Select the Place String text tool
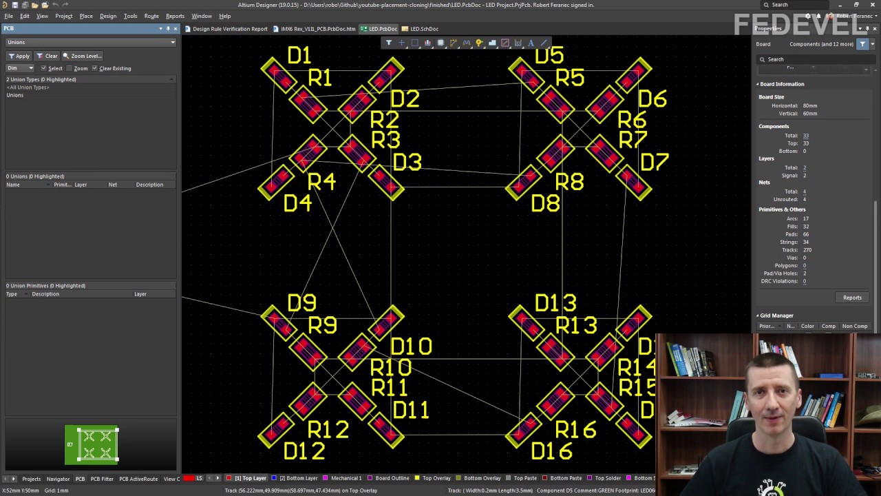This screenshot has width=881, height=496. coord(531,43)
